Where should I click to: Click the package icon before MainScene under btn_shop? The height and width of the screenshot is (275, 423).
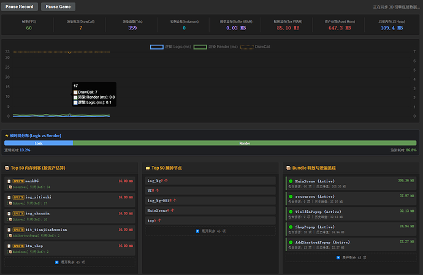[10, 252]
